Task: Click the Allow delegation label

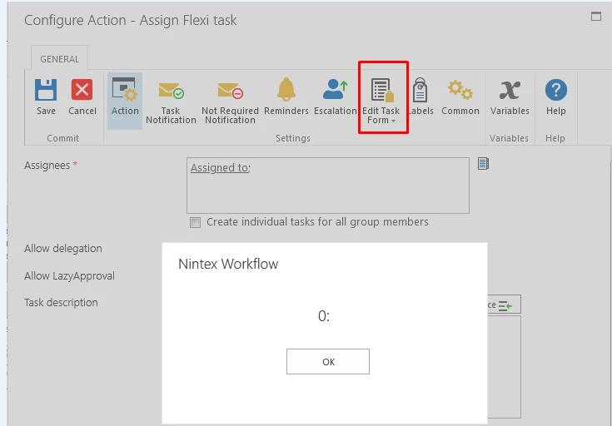Action: (x=63, y=249)
